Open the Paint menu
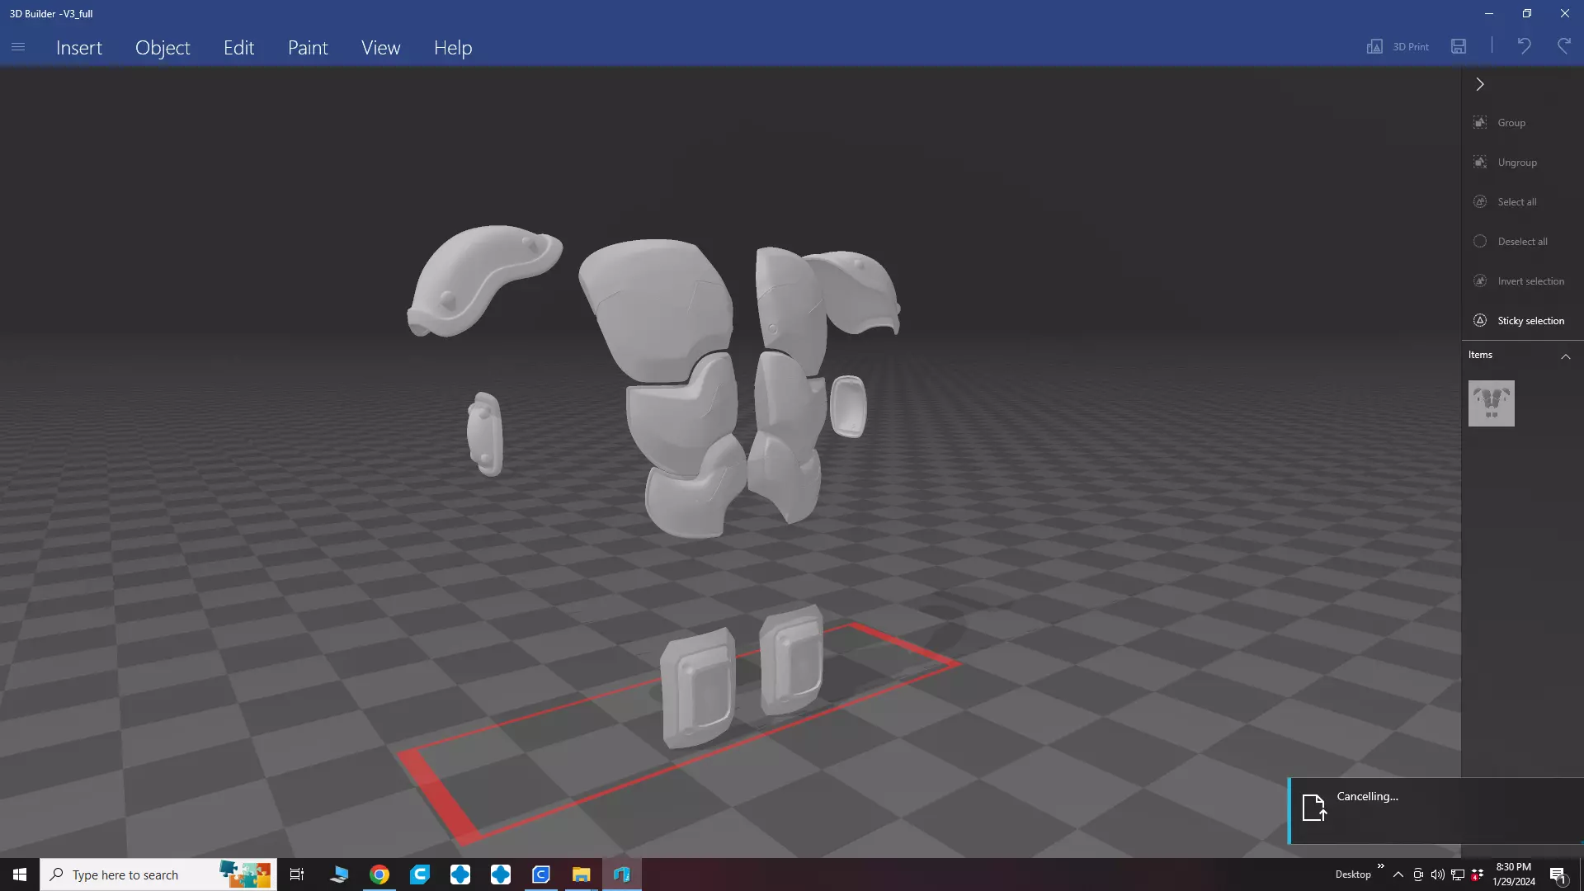The height and width of the screenshot is (891, 1584). (308, 48)
